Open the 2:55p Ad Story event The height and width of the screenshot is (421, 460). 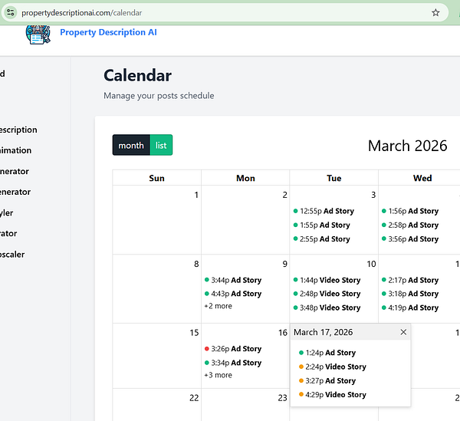(321, 239)
